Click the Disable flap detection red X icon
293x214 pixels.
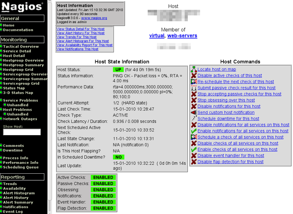pyautogui.click(x=194, y=162)
